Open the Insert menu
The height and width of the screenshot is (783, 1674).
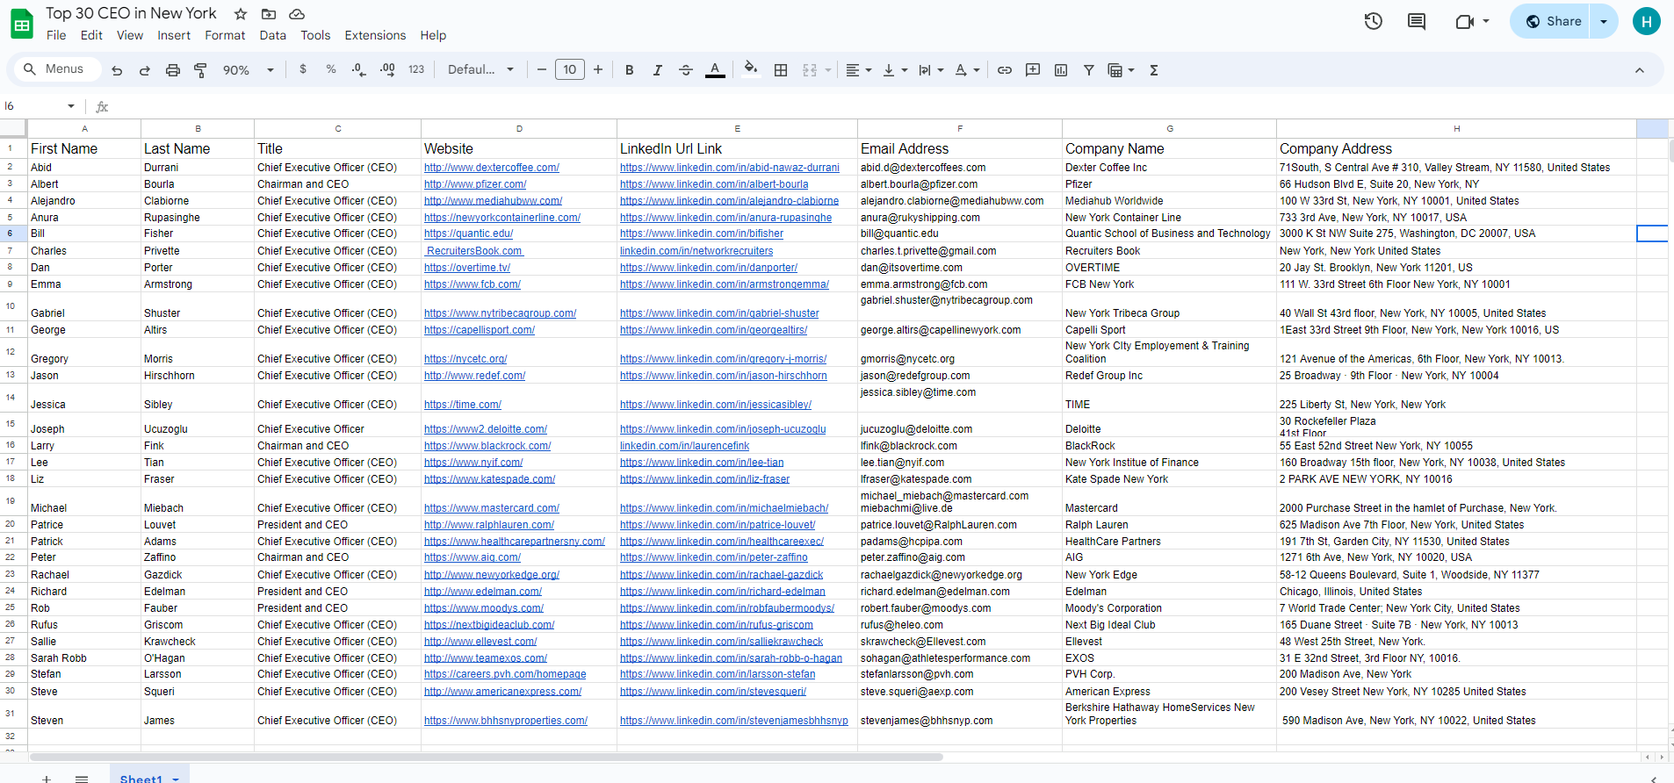[x=174, y=35]
